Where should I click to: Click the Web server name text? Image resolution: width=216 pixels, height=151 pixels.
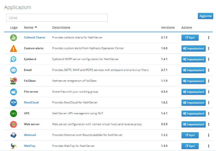point(32,124)
